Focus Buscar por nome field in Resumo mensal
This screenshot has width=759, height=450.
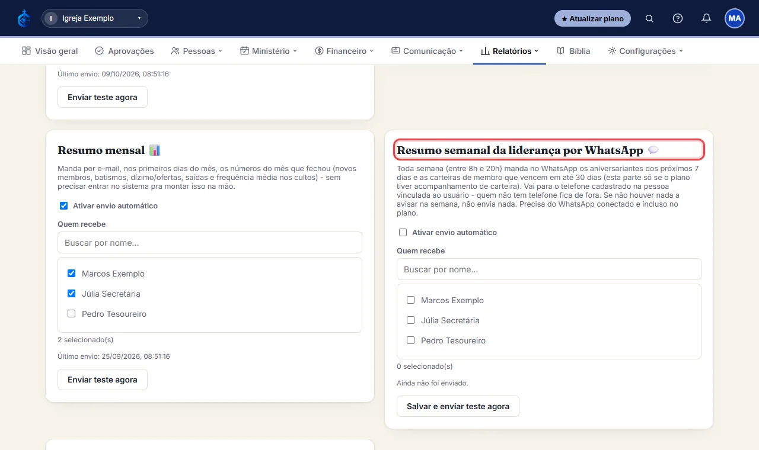coord(210,243)
